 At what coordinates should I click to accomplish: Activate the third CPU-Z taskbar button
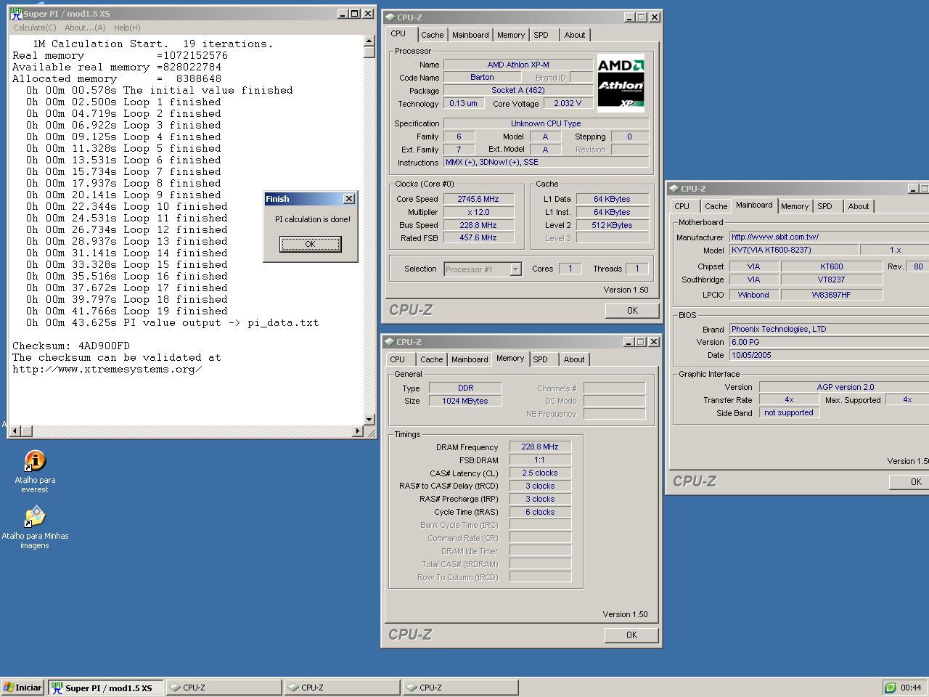[460, 688]
